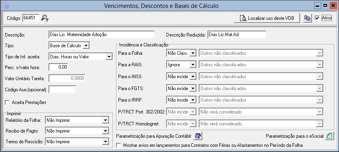Click P/TRCT Homolognet classification combo box

click(x=261, y=124)
